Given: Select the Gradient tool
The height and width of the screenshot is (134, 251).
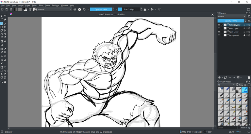Looking at the screenshot, I should [2, 49].
